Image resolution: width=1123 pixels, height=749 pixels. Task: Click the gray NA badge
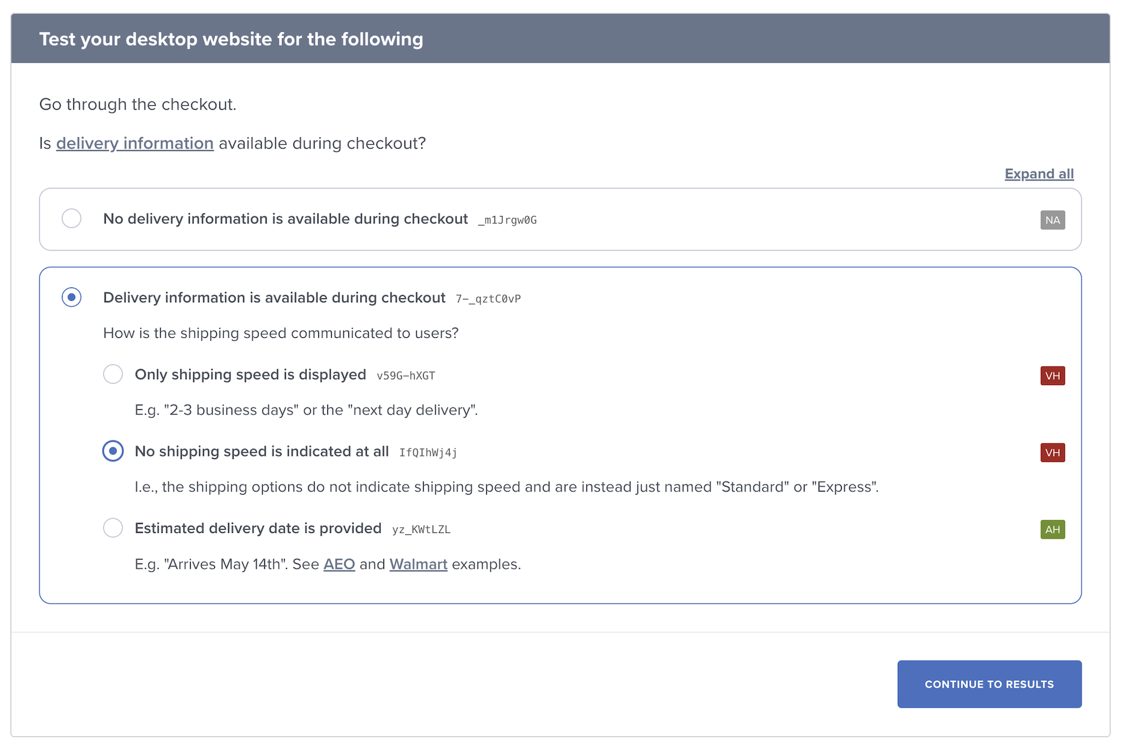[1052, 220]
